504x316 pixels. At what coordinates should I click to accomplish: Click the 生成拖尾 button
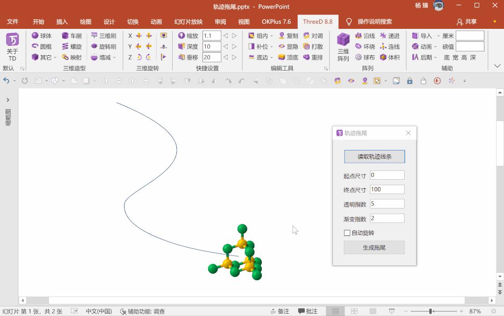pyautogui.click(x=374, y=247)
